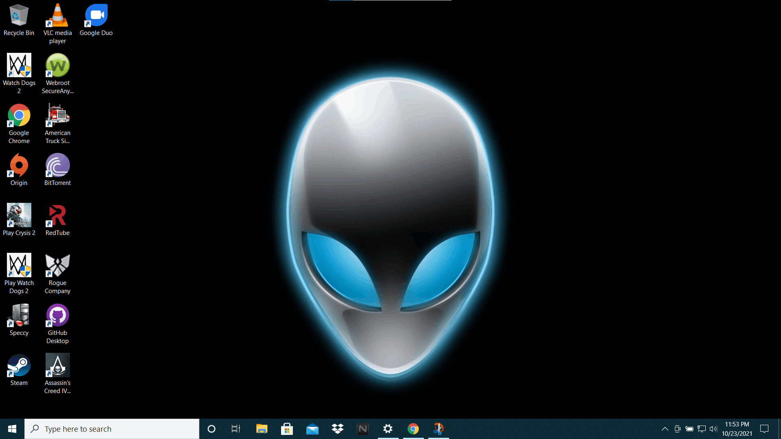Launch Speccy system information tool

pos(19,315)
